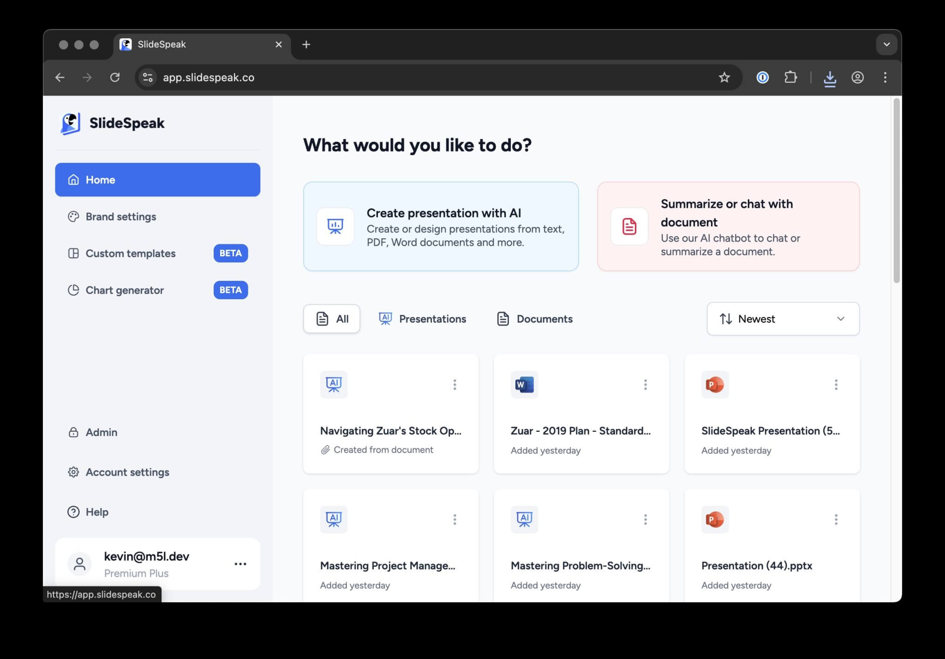Open Account settings

coord(127,472)
